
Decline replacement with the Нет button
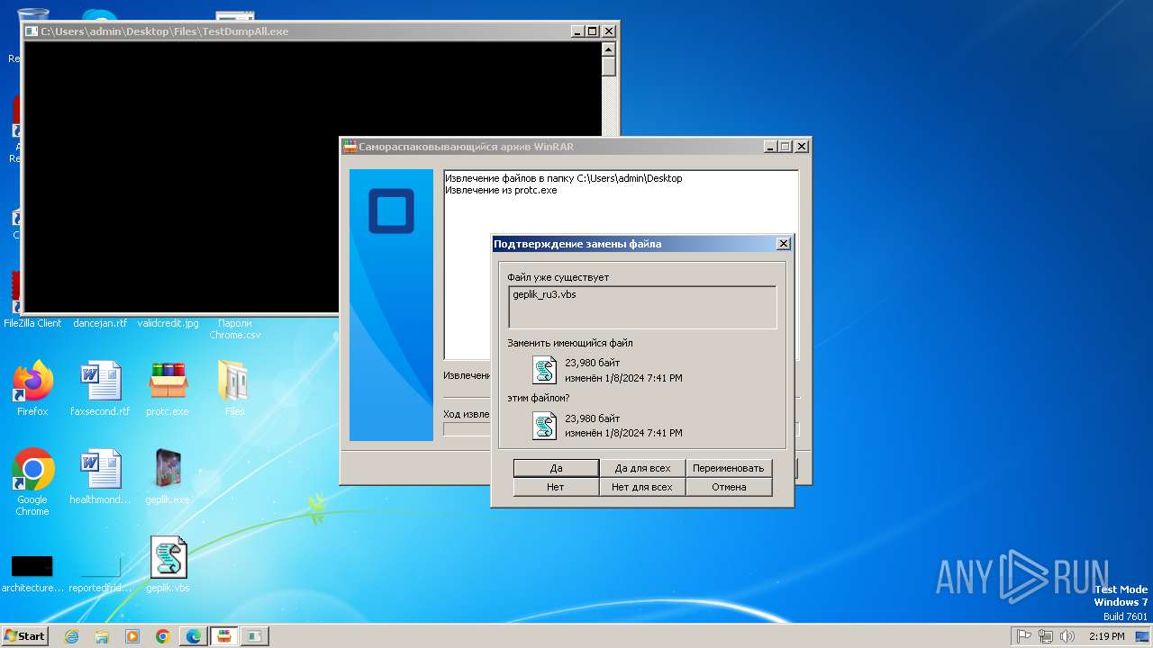click(x=556, y=487)
